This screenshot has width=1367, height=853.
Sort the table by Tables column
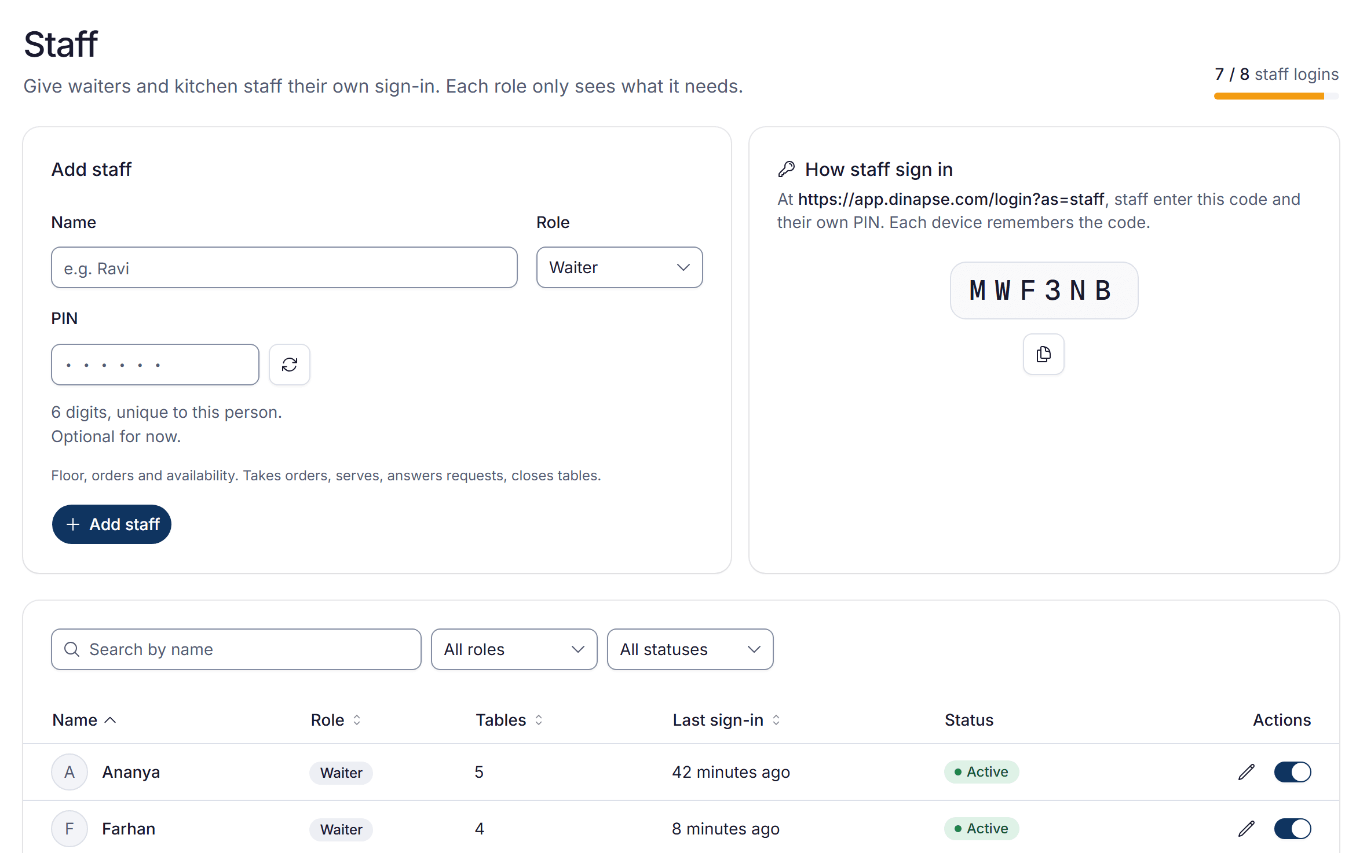pyautogui.click(x=510, y=720)
